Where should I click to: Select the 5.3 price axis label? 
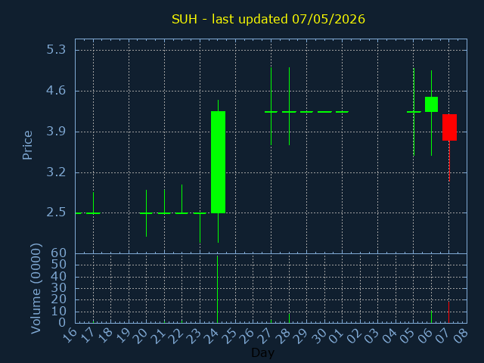coord(56,49)
